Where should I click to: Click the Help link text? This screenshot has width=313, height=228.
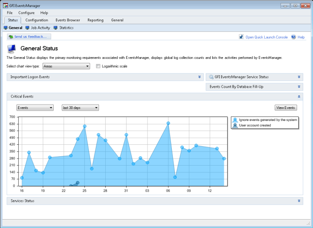pos(301,37)
